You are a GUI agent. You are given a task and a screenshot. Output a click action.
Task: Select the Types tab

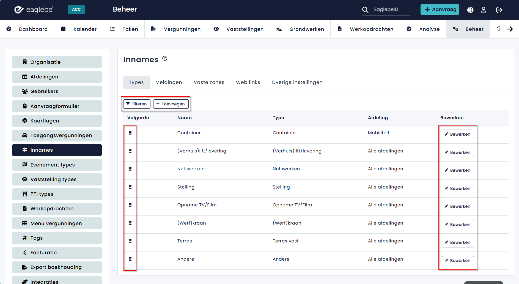(x=136, y=82)
